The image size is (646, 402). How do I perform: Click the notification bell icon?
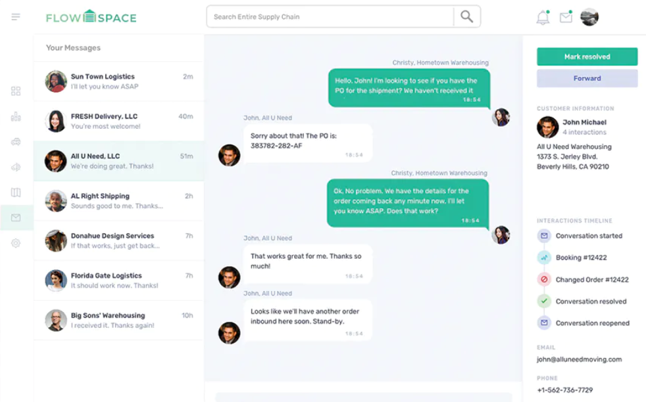pyautogui.click(x=543, y=18)
